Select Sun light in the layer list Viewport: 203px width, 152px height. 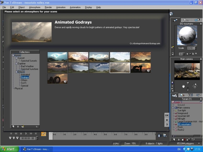point(182,110)
